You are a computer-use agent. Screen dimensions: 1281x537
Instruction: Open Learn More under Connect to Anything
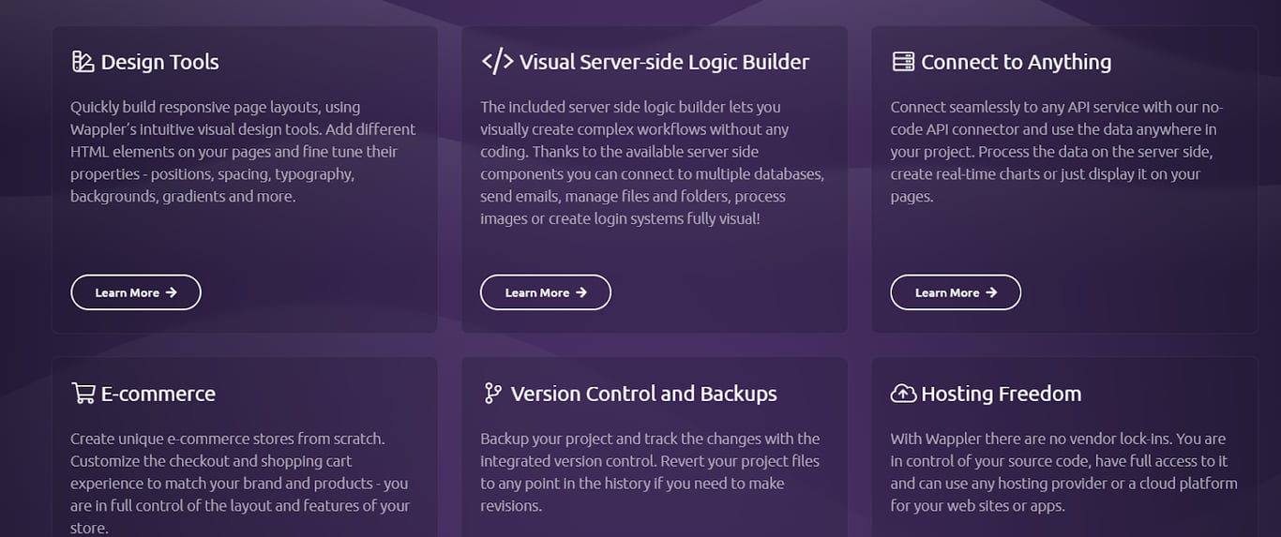click(x=956, y=292)
